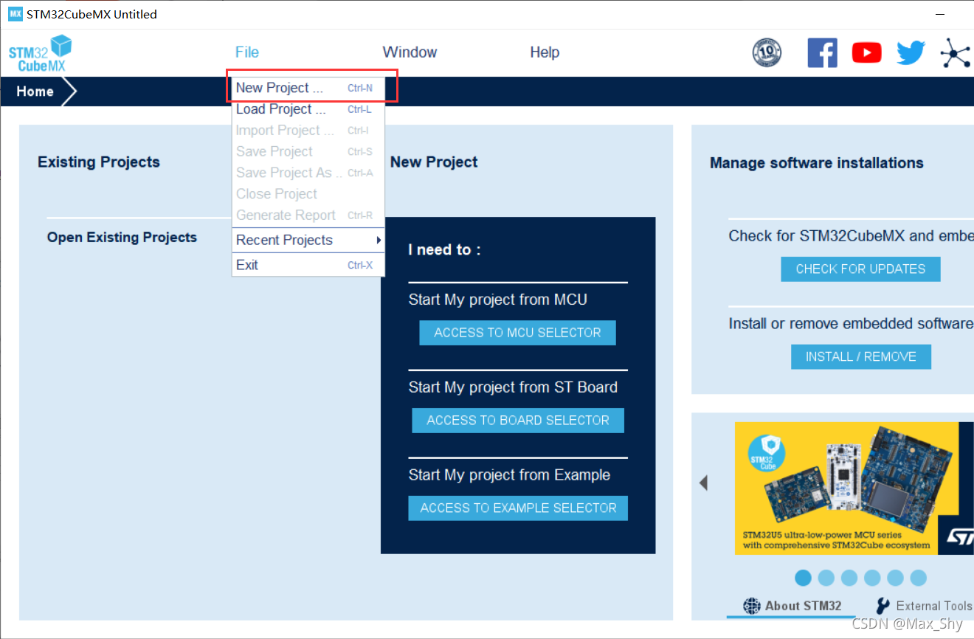Click the I need to : label
Viewport: 974px width, 639px height.
444,250
